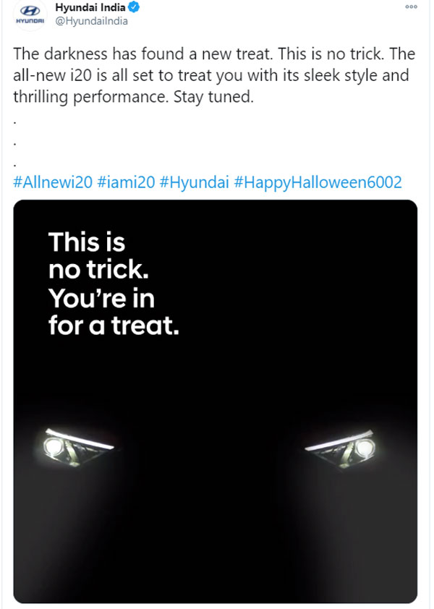434x609 pixels.
Task: Open the three-dot more options menu
Action: [x=412, y=7]
